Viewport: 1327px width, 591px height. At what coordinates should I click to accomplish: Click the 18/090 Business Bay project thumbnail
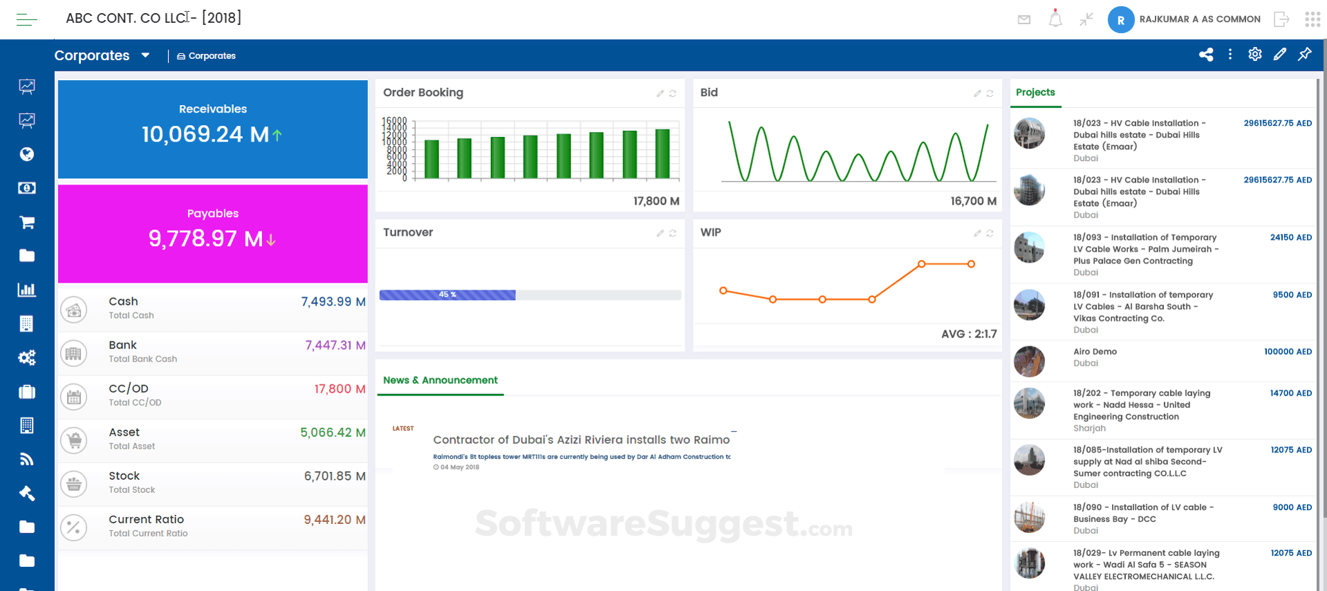(x=1029, y=518)
